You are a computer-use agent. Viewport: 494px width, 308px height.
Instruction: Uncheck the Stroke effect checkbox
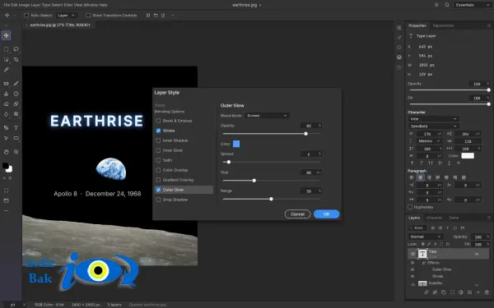click(158, 131)
